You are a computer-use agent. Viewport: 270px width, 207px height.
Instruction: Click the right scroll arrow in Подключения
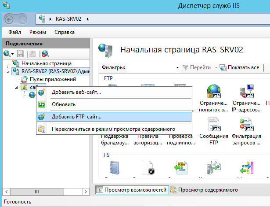coord(86,192)
